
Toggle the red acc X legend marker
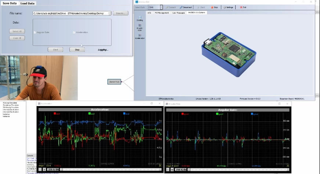tap(55, 114)
